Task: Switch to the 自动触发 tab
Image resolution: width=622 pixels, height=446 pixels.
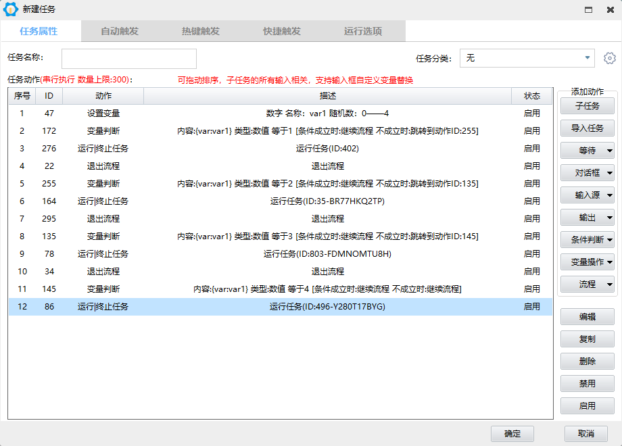Action: pos(120,31)
